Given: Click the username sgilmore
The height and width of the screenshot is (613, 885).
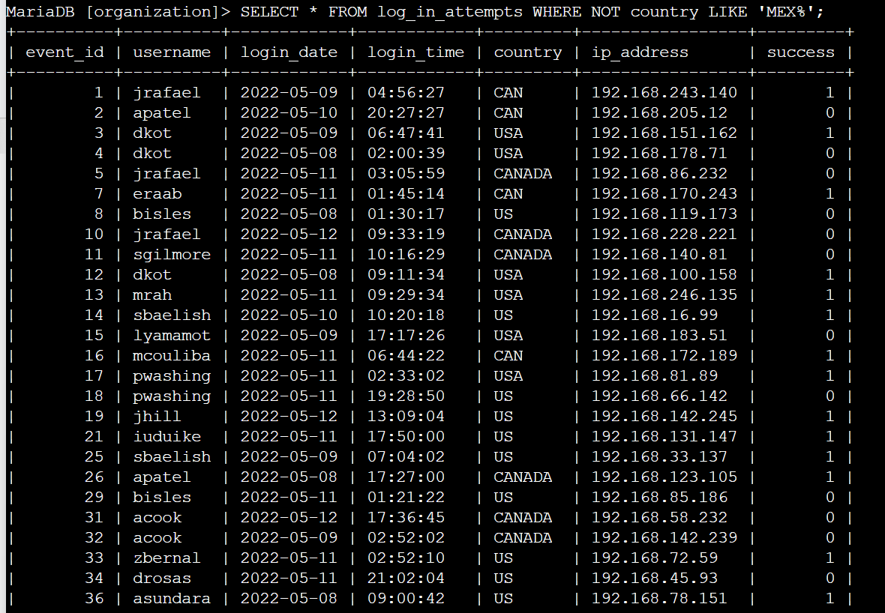Looking at the screenshot, I should pyautogui.click(x=172, y=255).
